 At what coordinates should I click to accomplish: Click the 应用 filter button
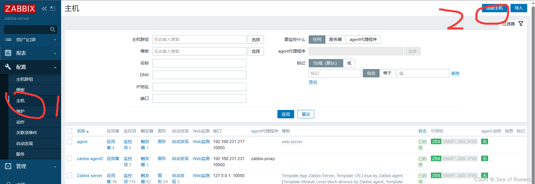(x=286, y=114)
